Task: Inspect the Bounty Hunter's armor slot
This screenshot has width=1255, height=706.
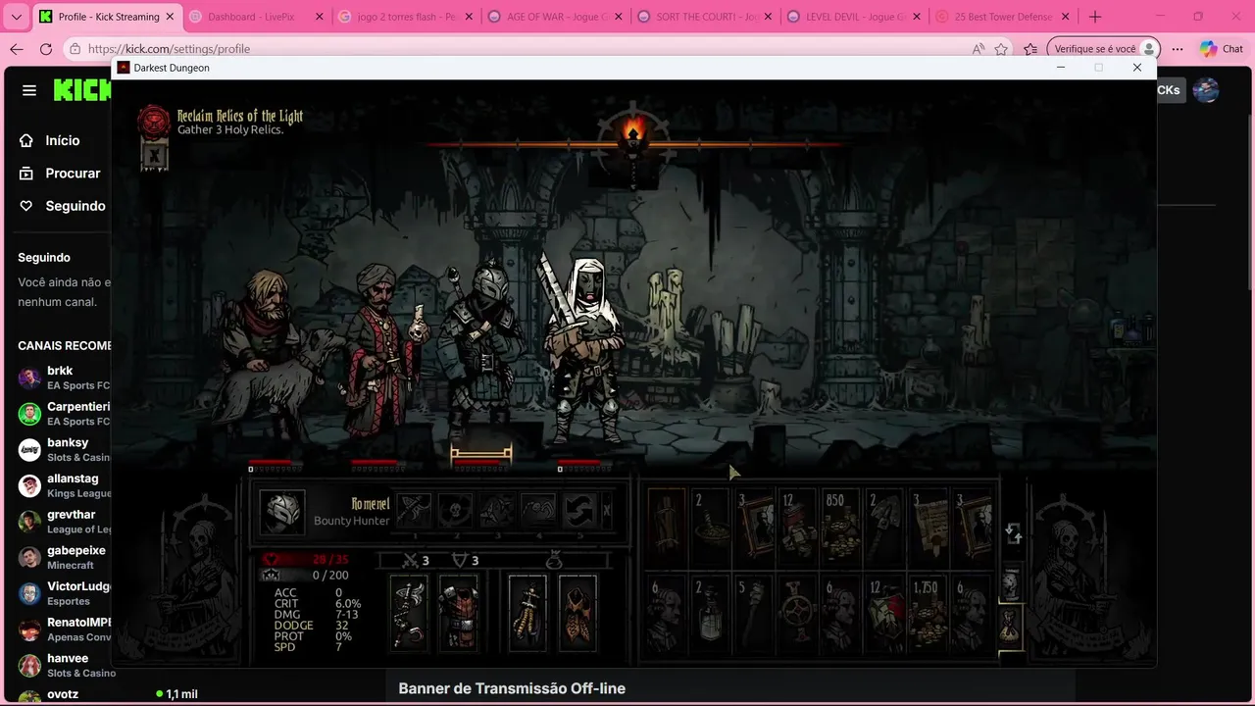Action: tap(458, 613)
